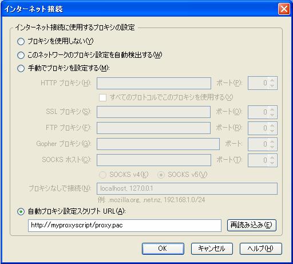Click the proxy script URL text field
The width and height of the screenshot is (293, 264).
(x=125, y=226)
